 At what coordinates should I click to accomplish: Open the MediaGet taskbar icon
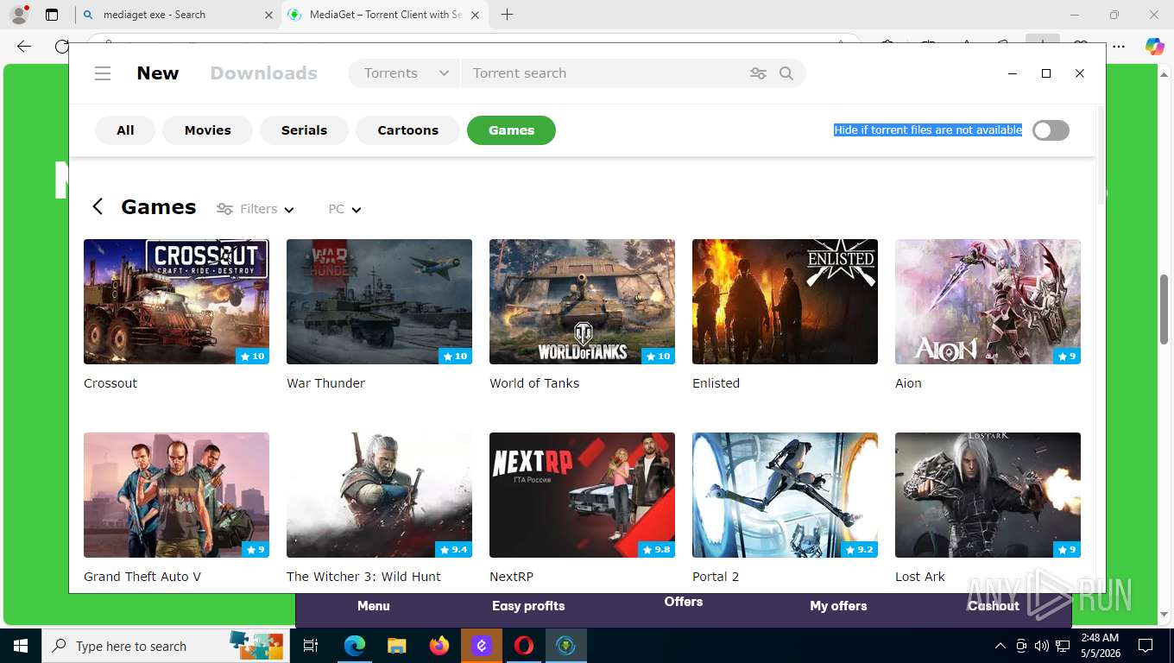point(566,646)
